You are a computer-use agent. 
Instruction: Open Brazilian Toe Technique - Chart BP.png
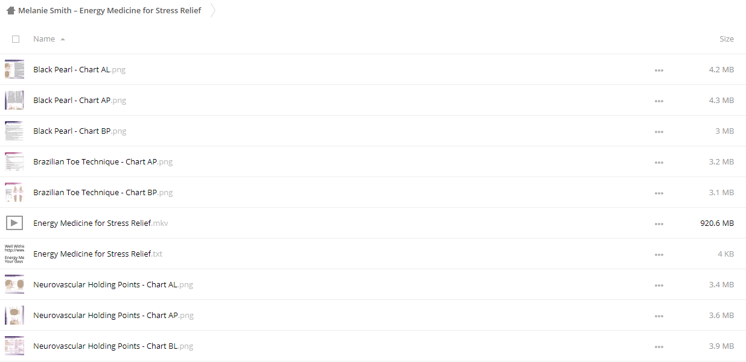point(103,193)
